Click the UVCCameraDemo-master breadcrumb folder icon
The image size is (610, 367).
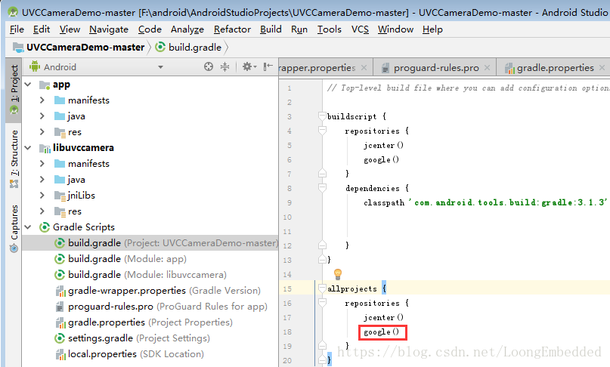(18, 48)
